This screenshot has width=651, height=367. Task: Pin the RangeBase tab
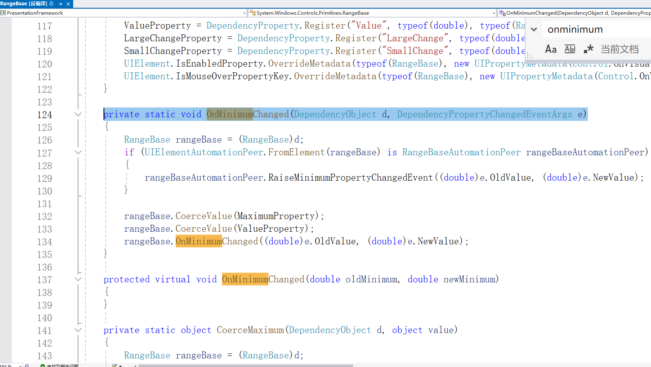(x=60, y=4)
